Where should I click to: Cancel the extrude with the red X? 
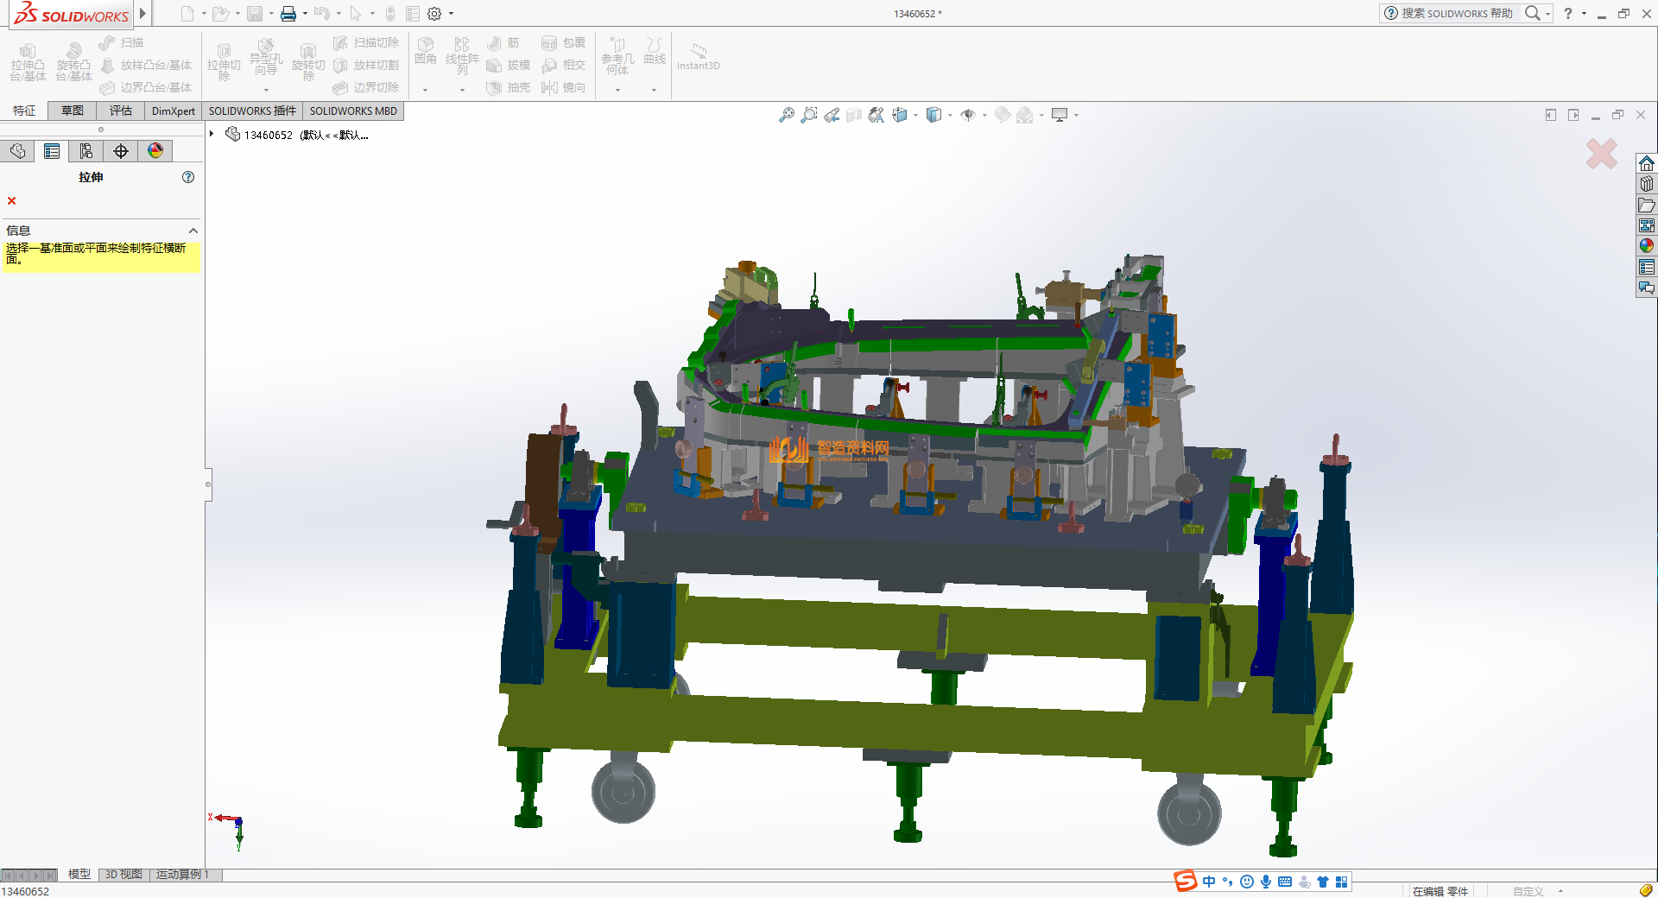12,201
